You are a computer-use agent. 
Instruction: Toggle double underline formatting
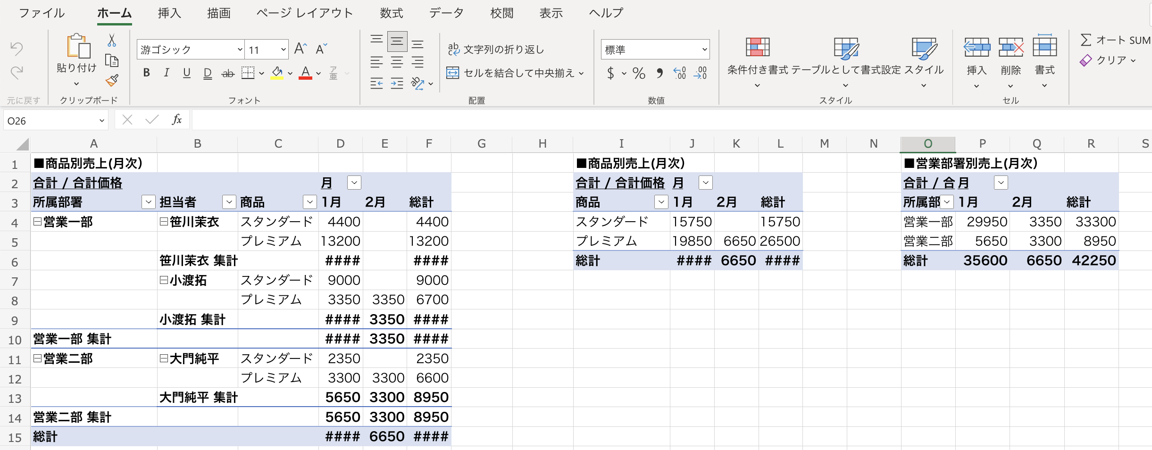click(x=208, y=74)
